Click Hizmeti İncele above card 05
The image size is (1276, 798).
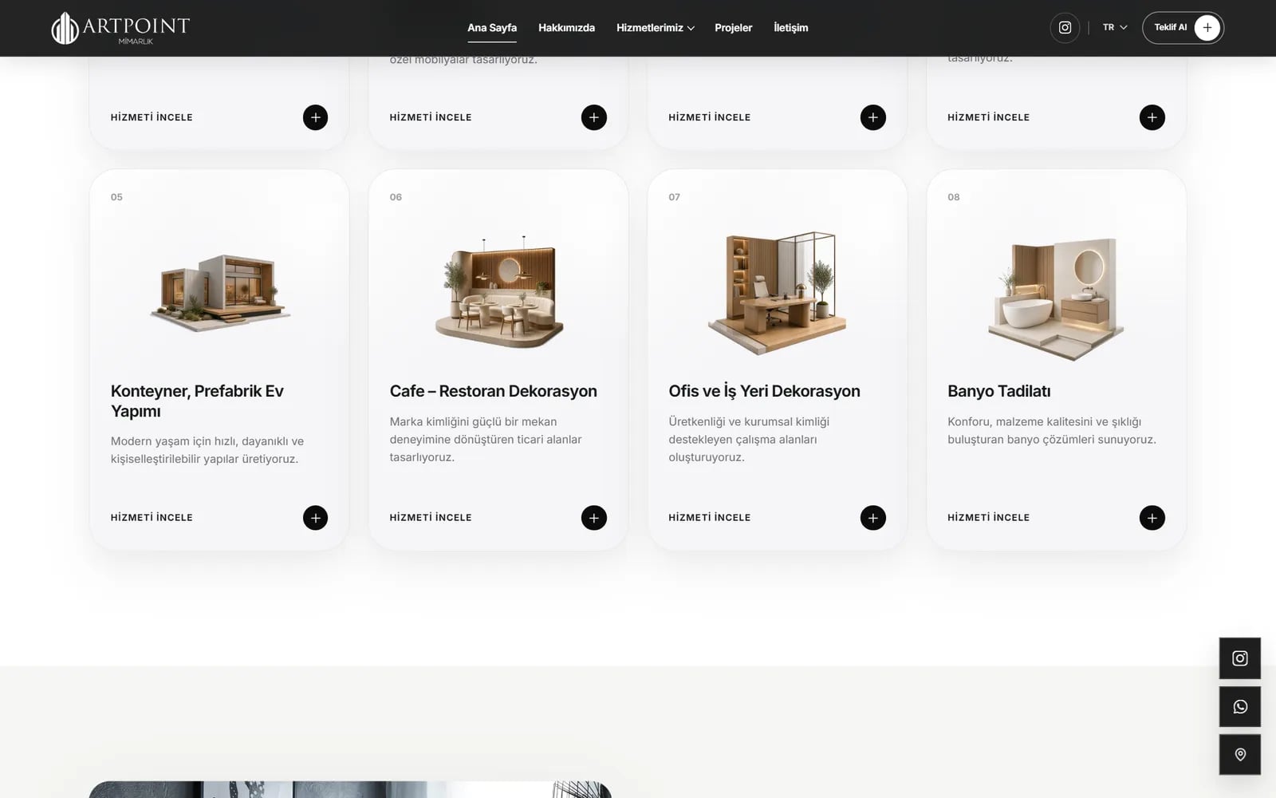click(152, 117)
